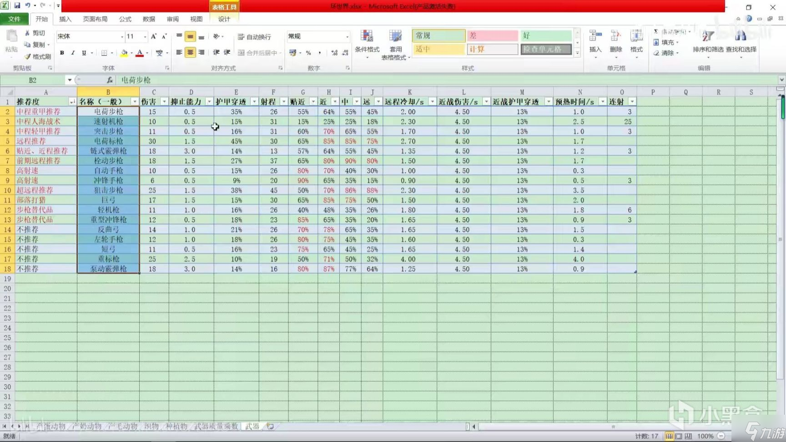Apply the 好 (Good) cell style swatch
The width and height of the screenshot is (786, 442).
pos(546,35)
